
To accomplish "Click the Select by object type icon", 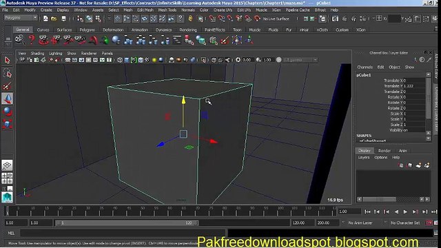I will point(89,19).
